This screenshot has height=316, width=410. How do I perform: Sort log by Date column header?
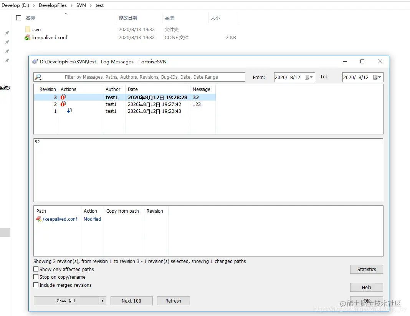(132, 89)
